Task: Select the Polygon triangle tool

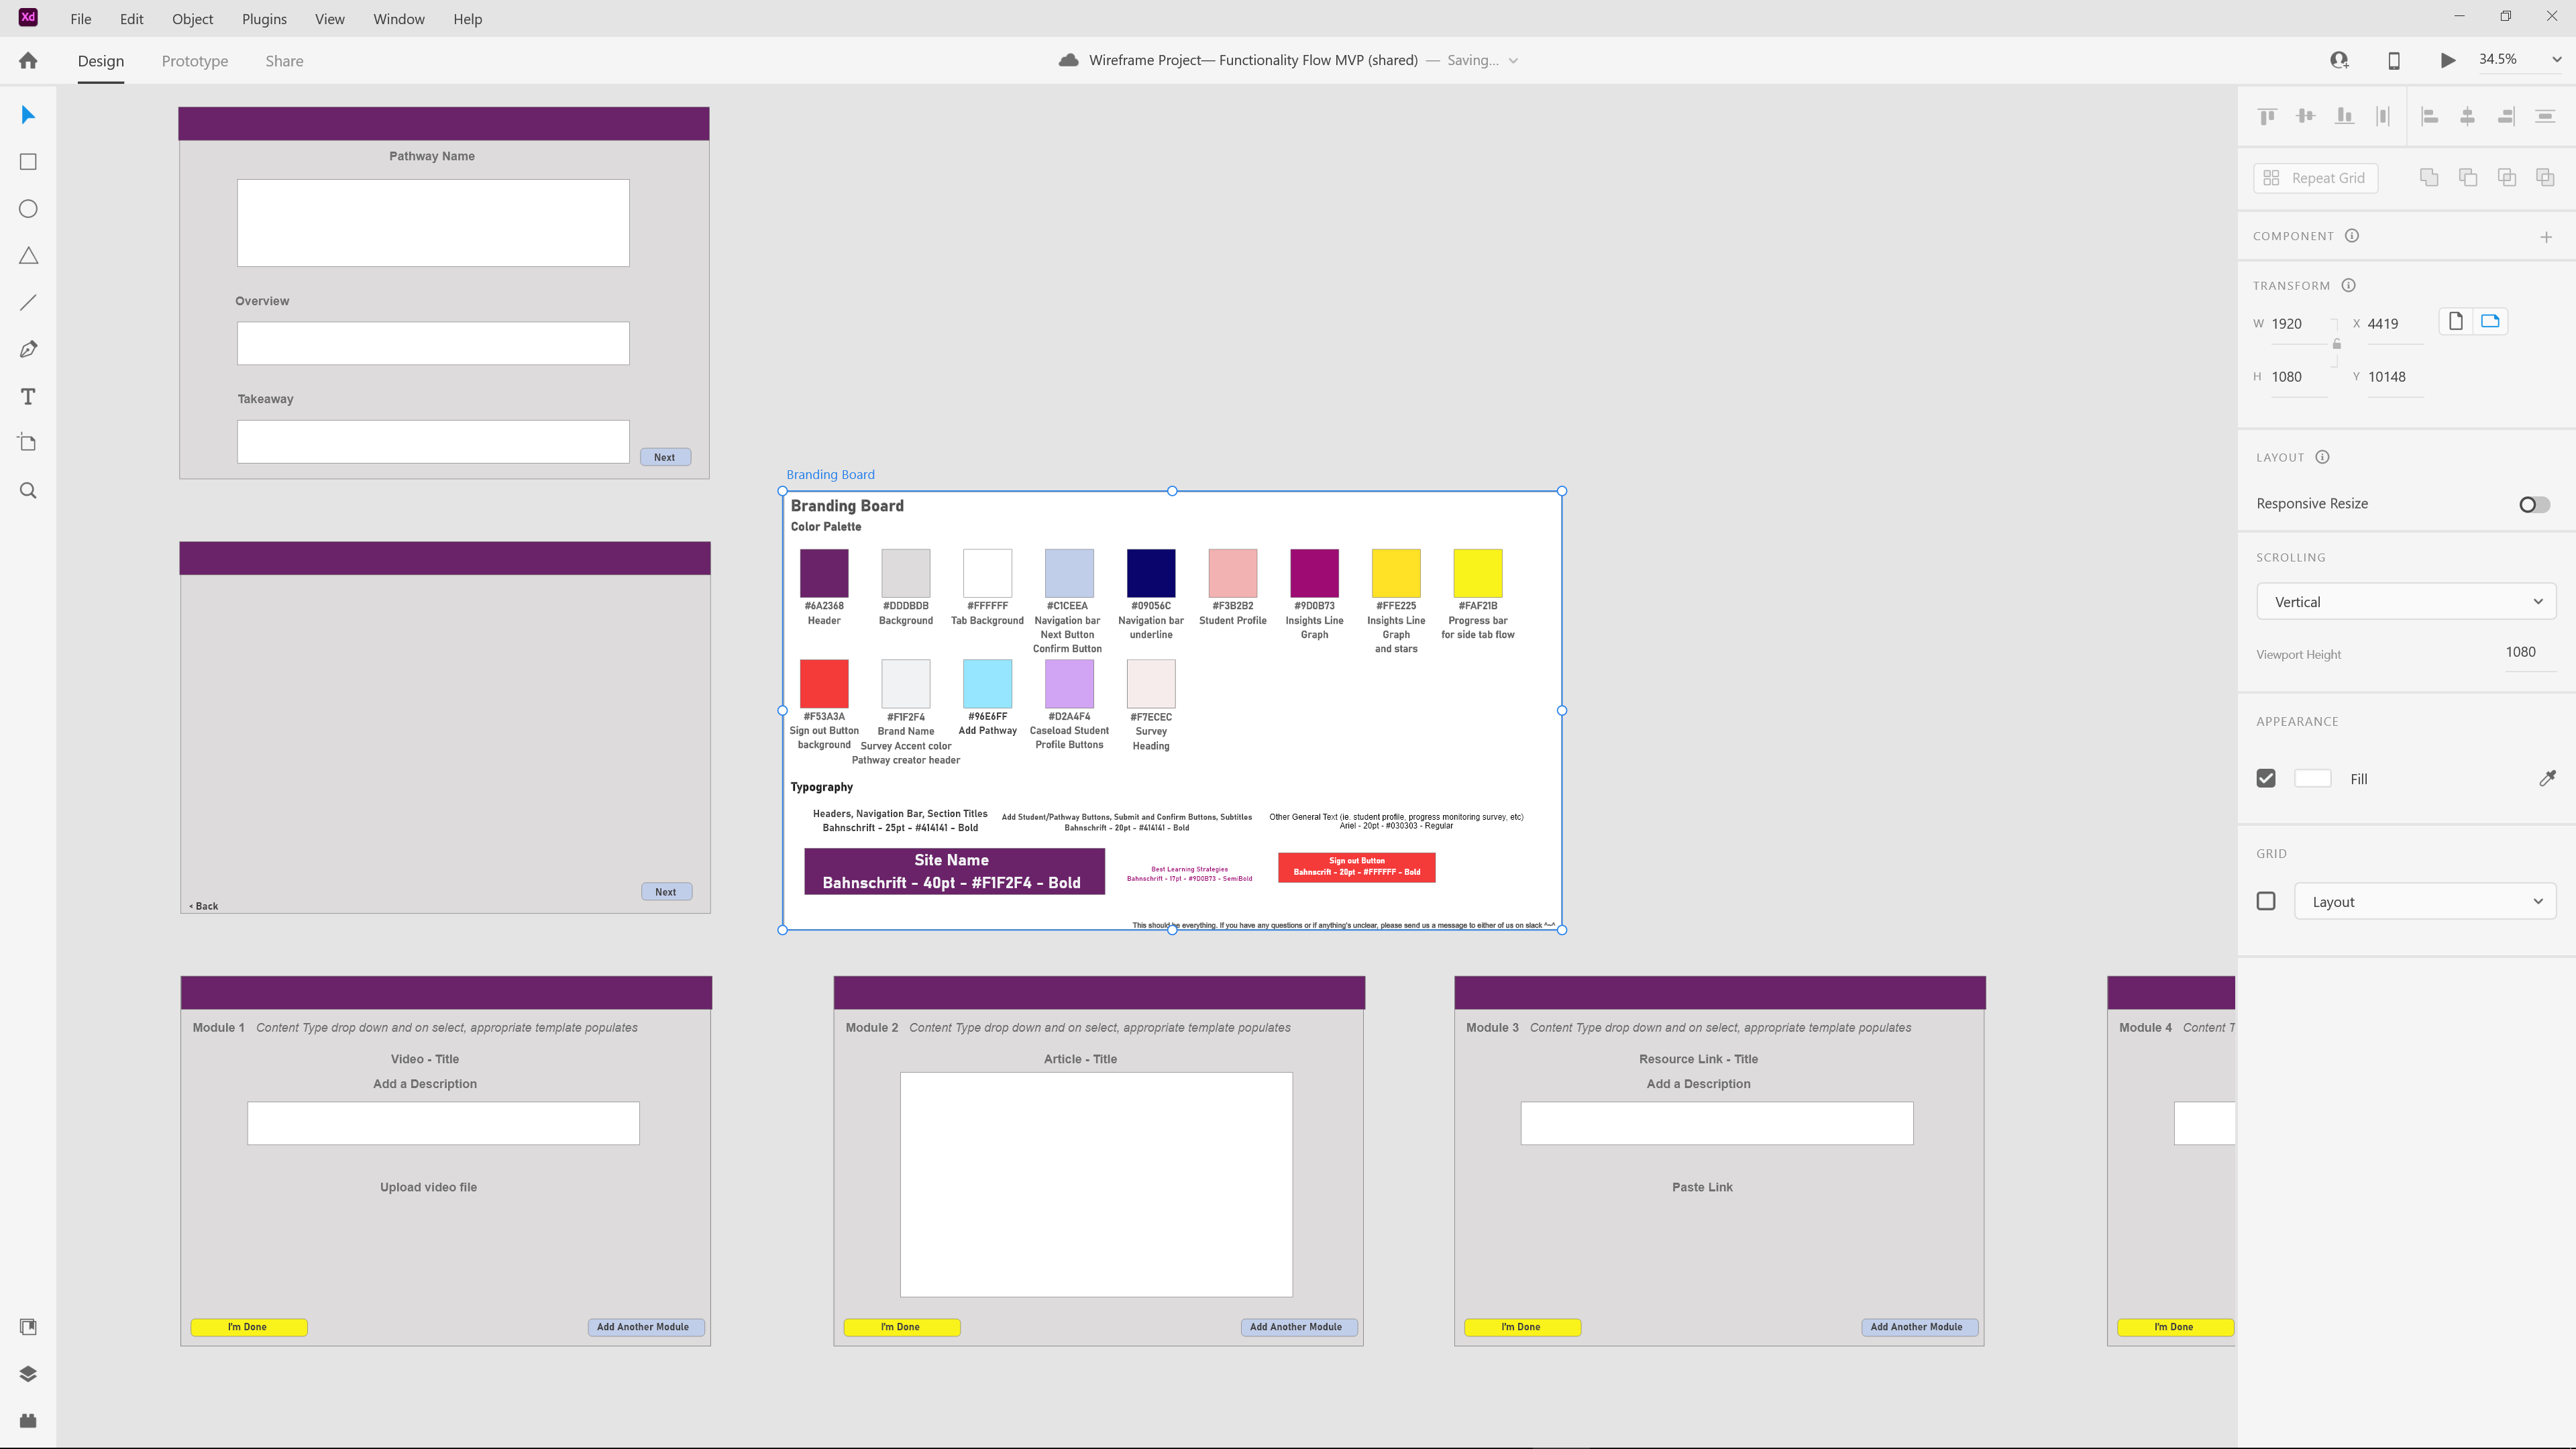Action: tap(28, 256)
